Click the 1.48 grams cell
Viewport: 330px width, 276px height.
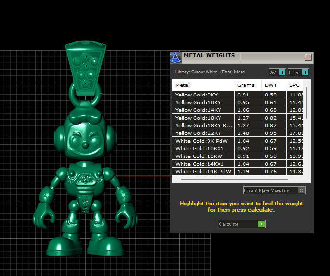click(x=248, y=133)
